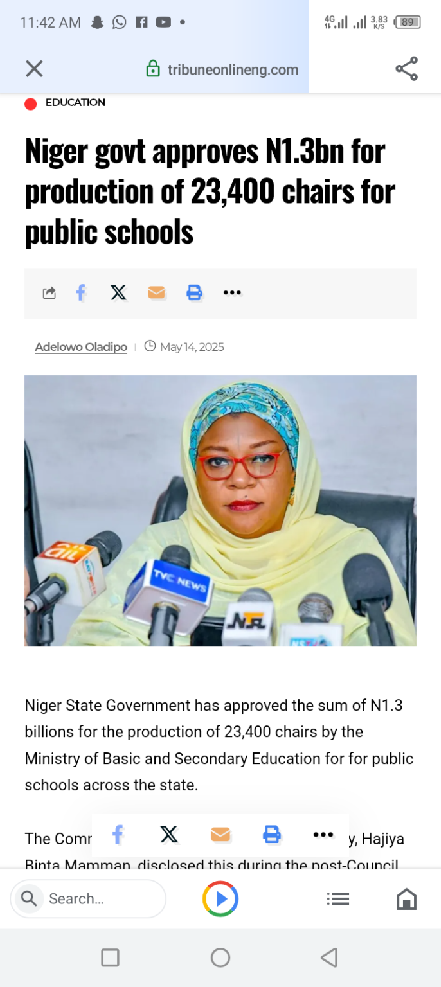Expand floating share bar more options
The width and height of the screenshot is (441, 987).
[323, 835]
